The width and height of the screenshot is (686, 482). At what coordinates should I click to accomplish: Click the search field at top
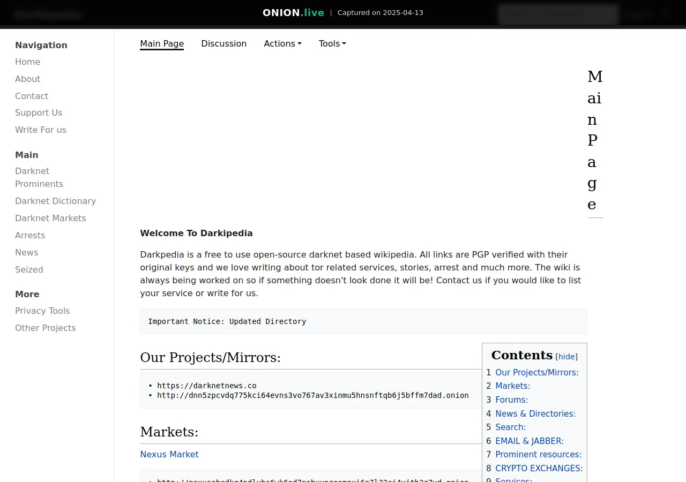[558, 14]
